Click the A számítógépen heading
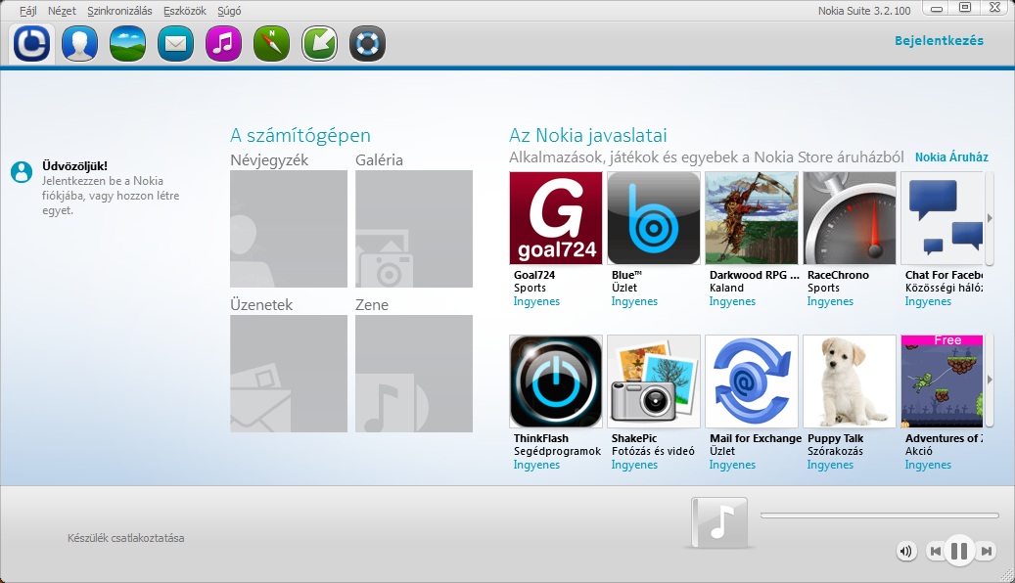 click(300, 136)
